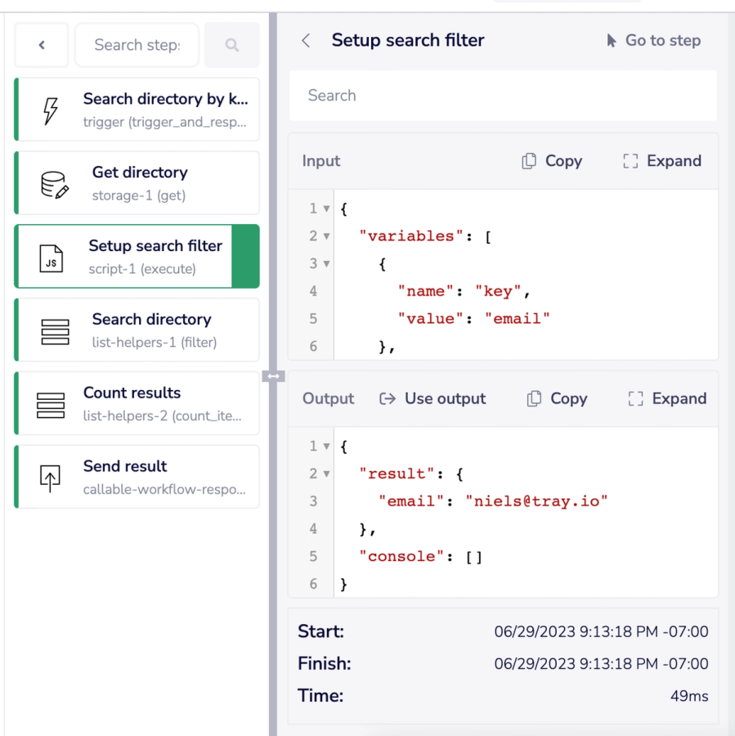Click the Output section label
This screenshot has width=735, height=736.
click(x=328, y=398)
